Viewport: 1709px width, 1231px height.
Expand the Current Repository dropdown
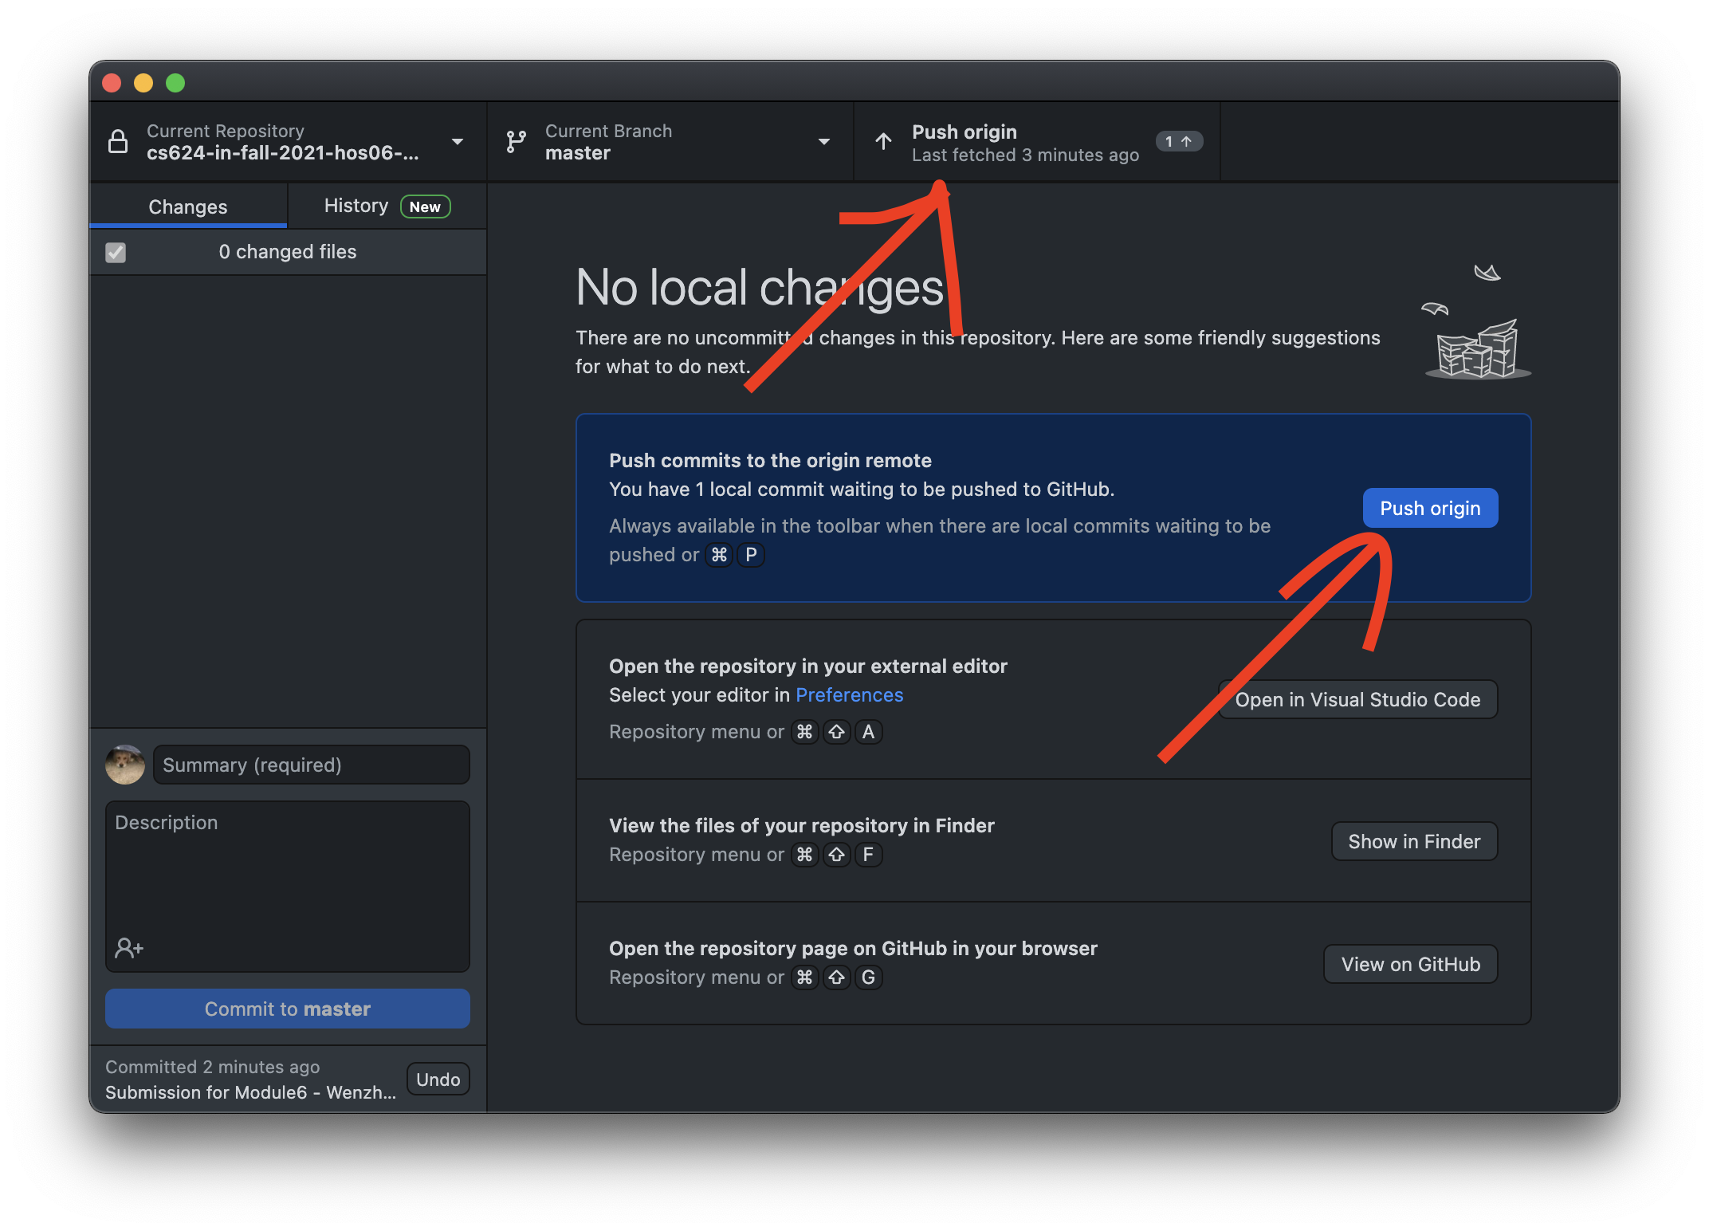coord(458,142)
